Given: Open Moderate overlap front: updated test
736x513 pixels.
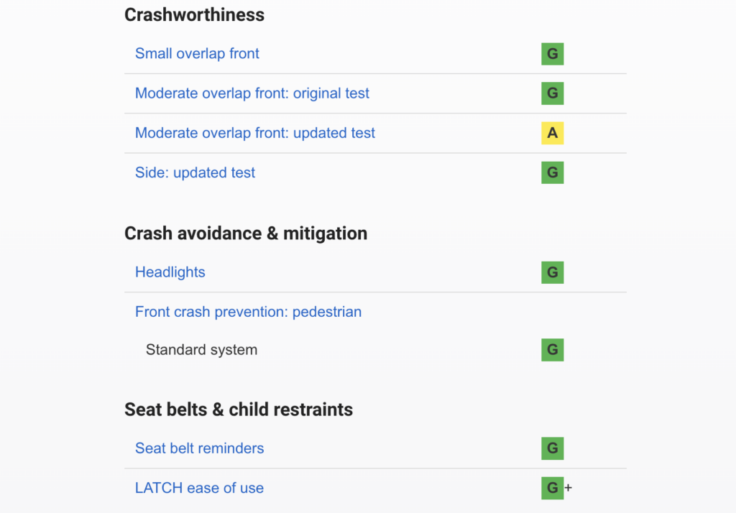Looking at the screenshot, I should coord(255,133).
